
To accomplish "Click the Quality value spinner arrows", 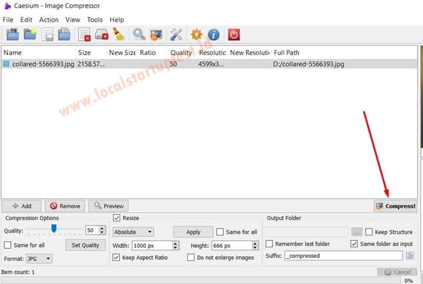I will tap(102, 230).
